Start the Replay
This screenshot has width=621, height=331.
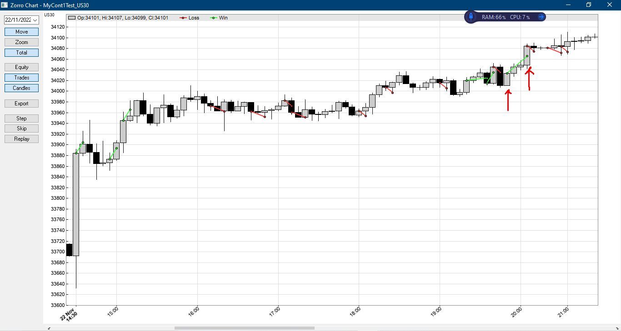(x=21, y=139)
